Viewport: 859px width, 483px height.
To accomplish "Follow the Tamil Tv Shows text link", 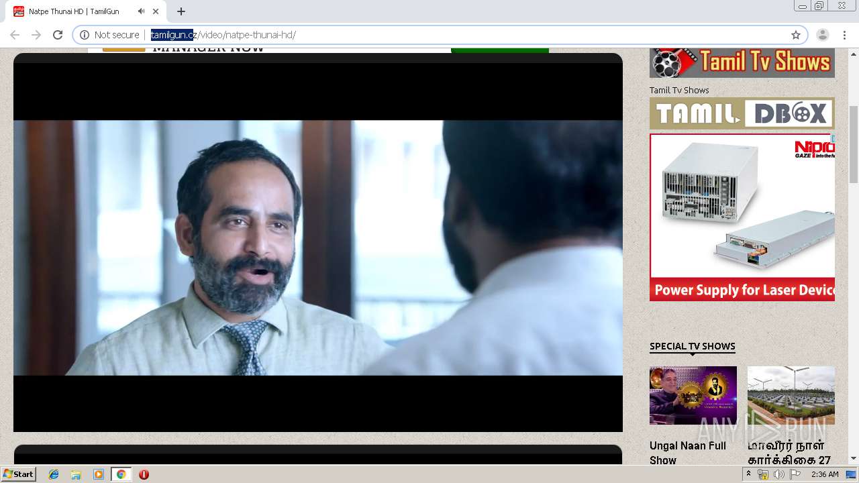I will tap(679, 90).
